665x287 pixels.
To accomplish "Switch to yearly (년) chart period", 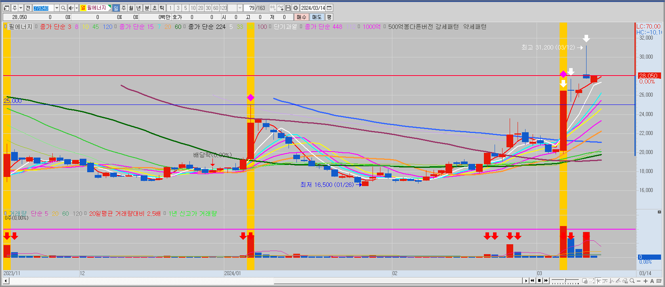I will click(138, 8).
